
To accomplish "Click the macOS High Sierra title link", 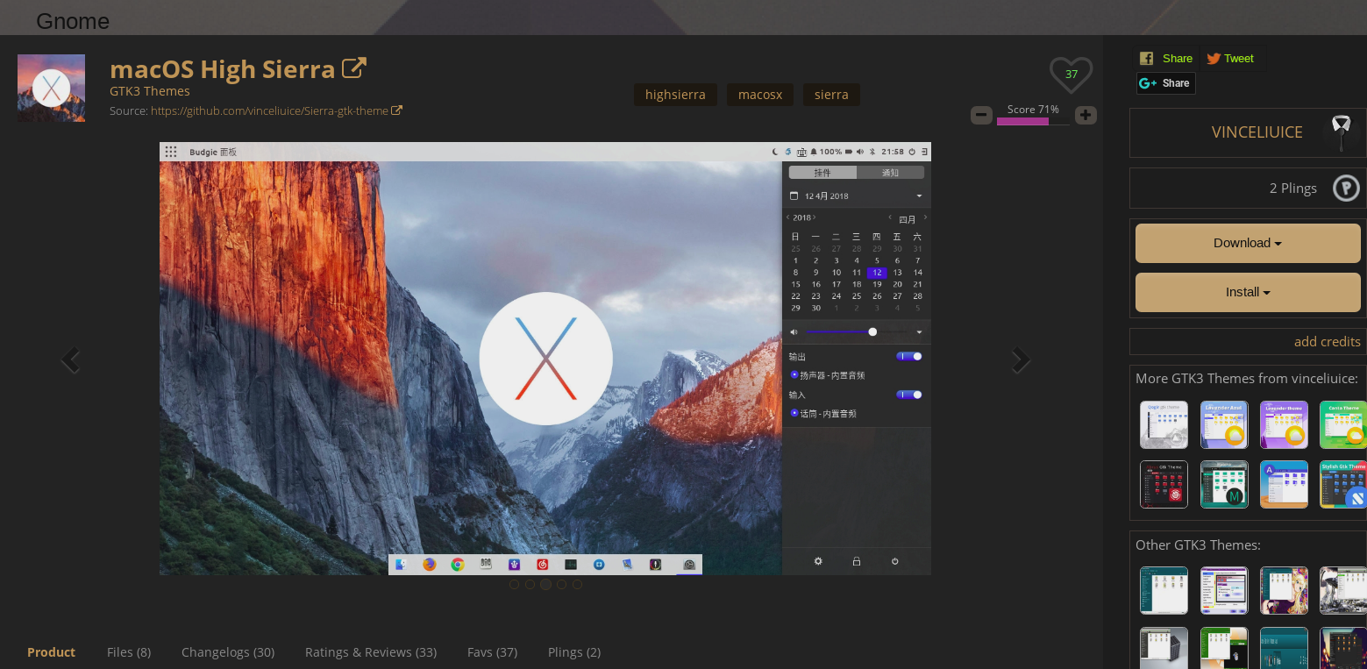I will [x=222, y=69].
